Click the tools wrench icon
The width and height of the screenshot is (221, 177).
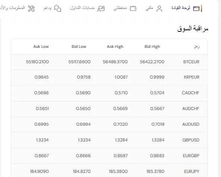point(31,9)
